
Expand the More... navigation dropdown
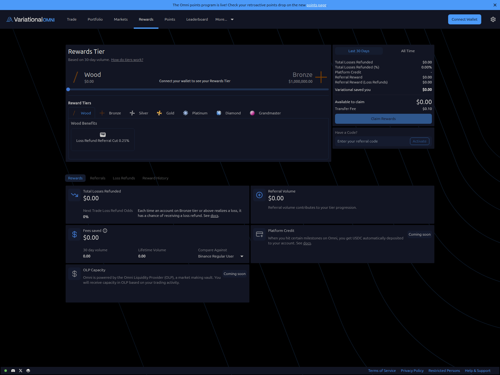tap(224, 19)
